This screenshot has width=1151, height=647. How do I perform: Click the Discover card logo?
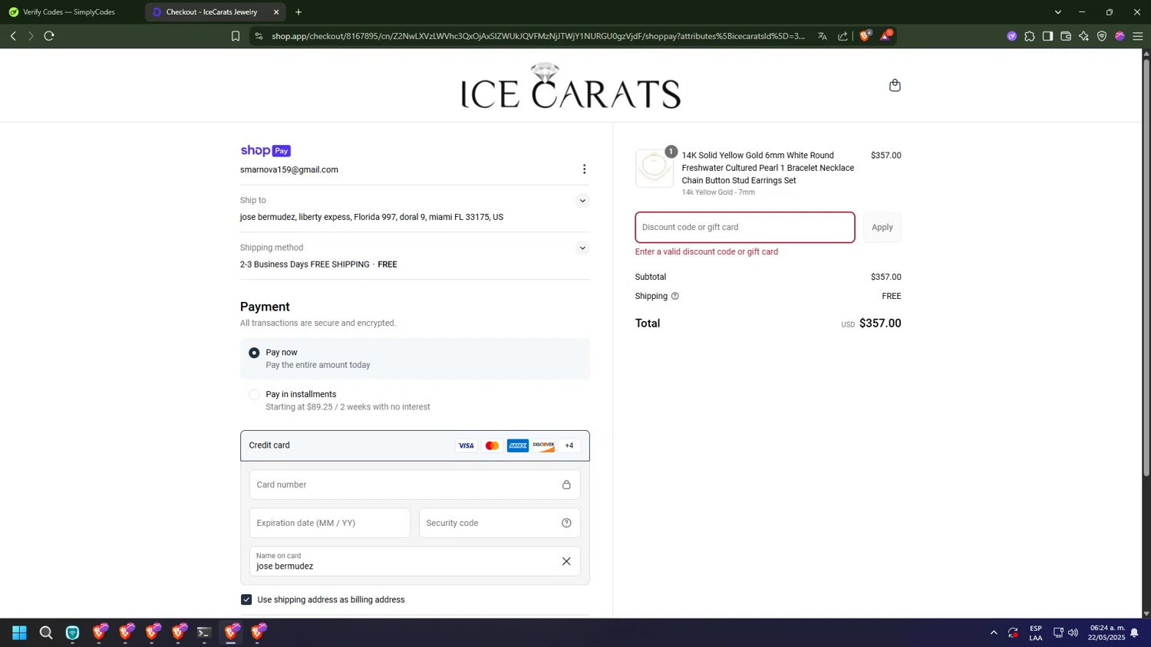coord(543,445)
